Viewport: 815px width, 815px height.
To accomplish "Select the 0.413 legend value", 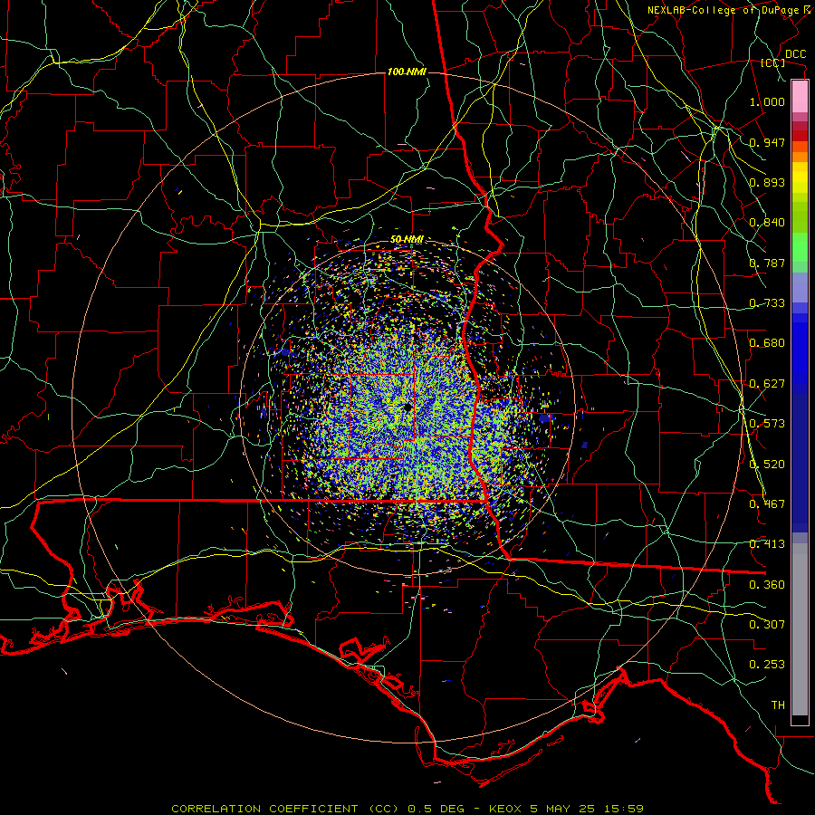I will click(x=767, y=544).
